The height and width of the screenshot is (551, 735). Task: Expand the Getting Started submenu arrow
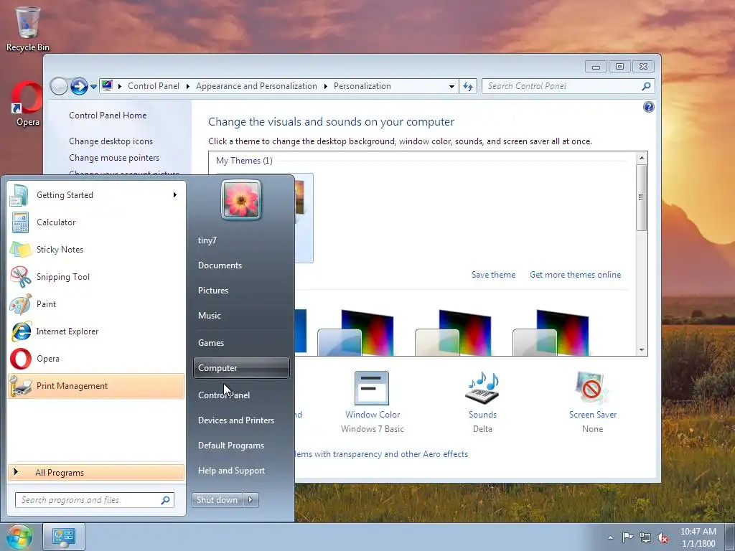175,195
